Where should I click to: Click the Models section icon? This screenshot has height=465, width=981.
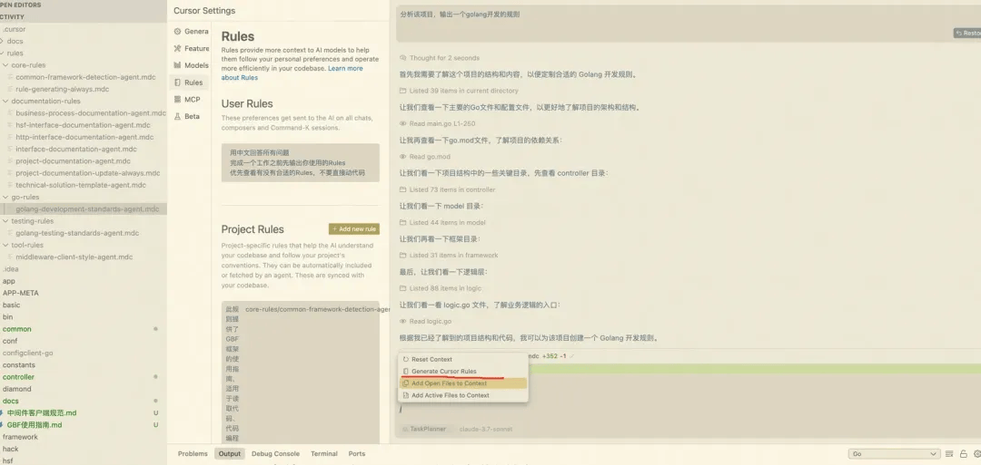177,65
